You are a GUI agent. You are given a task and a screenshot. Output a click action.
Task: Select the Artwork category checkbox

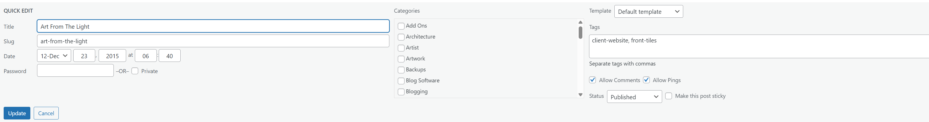[401, 59]
